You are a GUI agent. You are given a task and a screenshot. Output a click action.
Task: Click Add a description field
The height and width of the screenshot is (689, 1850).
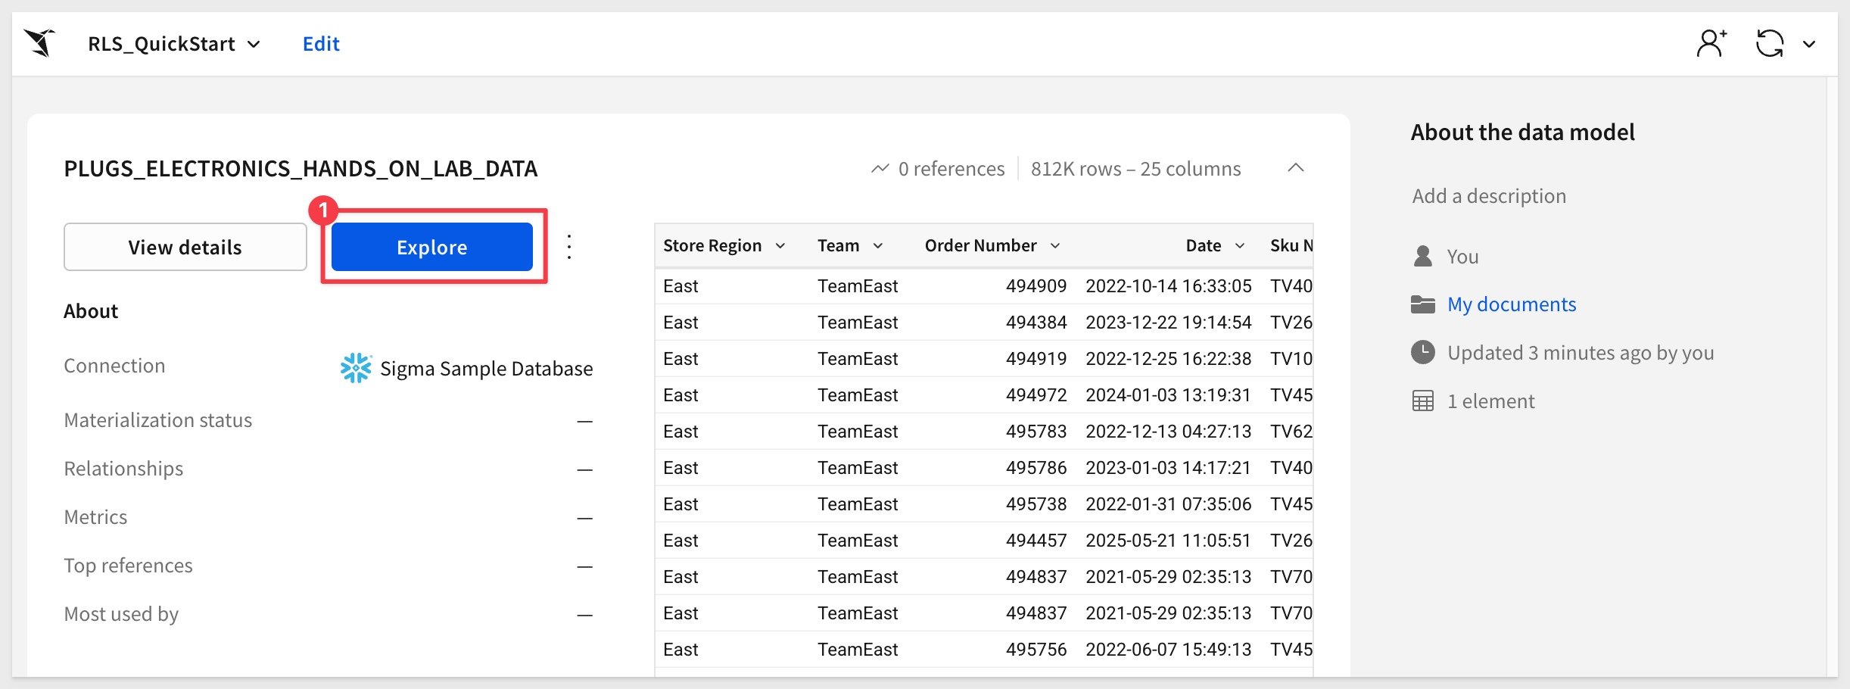[x=1489, y=196]
